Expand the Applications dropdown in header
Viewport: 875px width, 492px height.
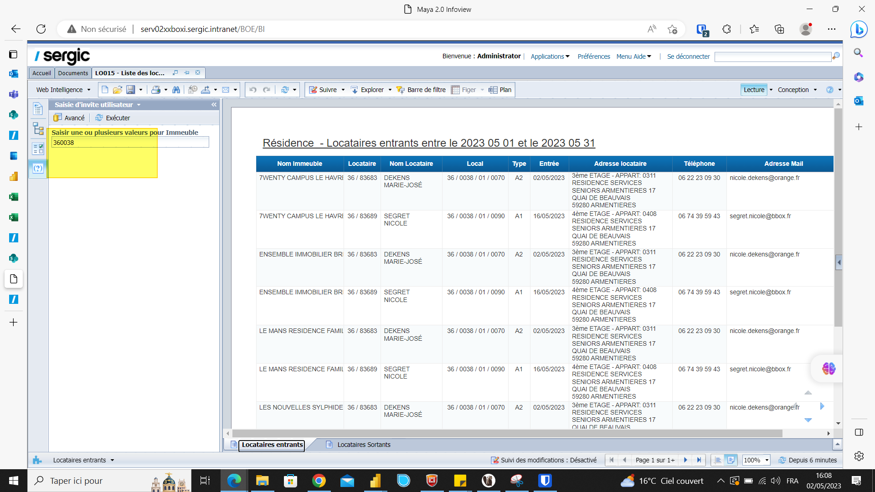(x=550, y=56)
